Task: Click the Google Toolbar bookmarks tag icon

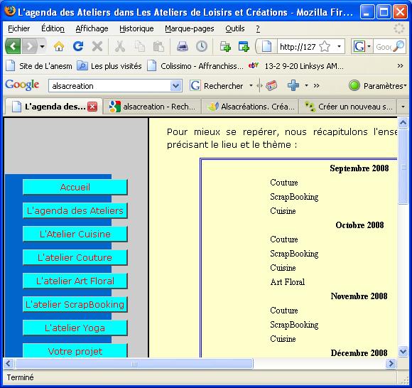Action: pyautogui.click(x=271, y=86)
